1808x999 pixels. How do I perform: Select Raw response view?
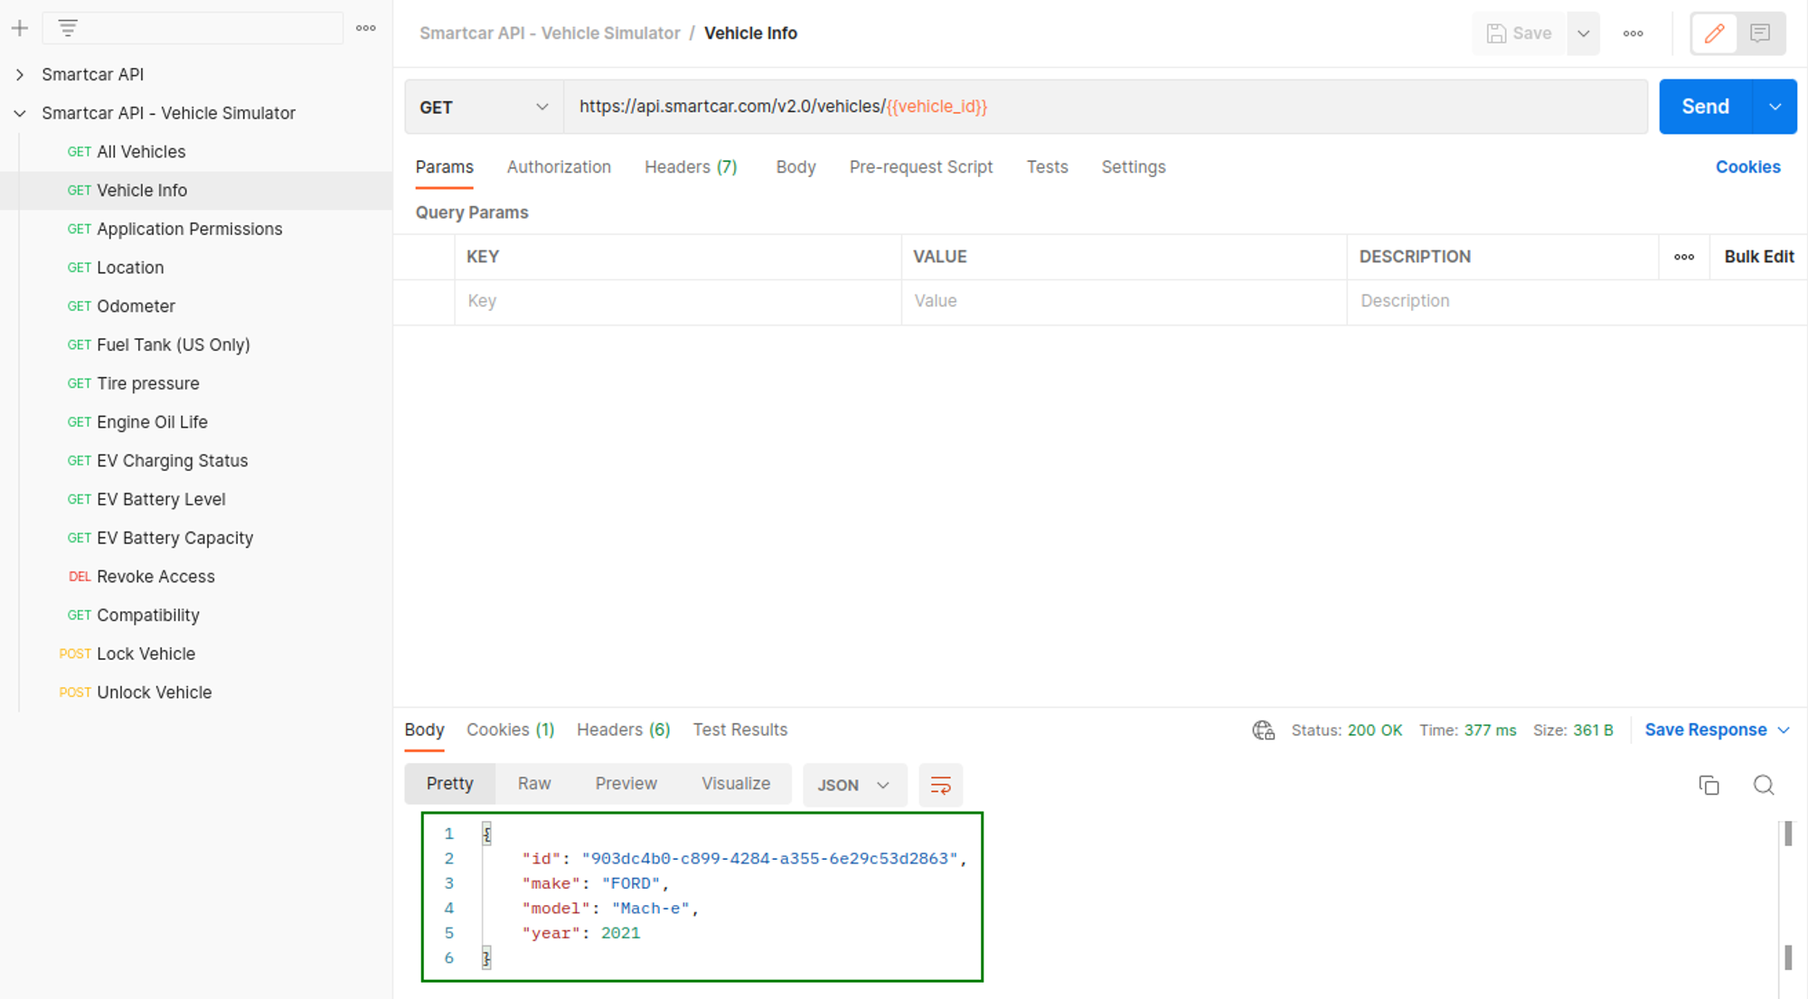534,784
